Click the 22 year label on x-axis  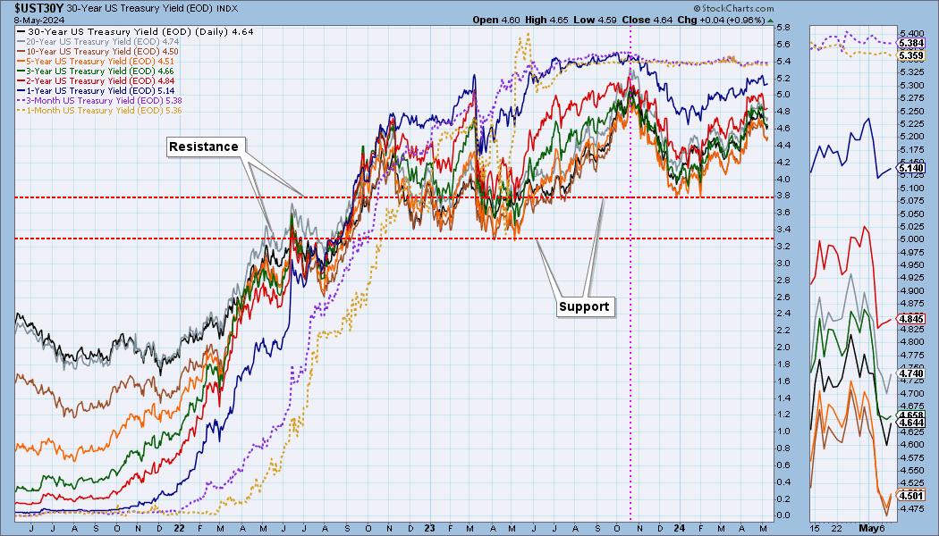[x=179, y=529]
